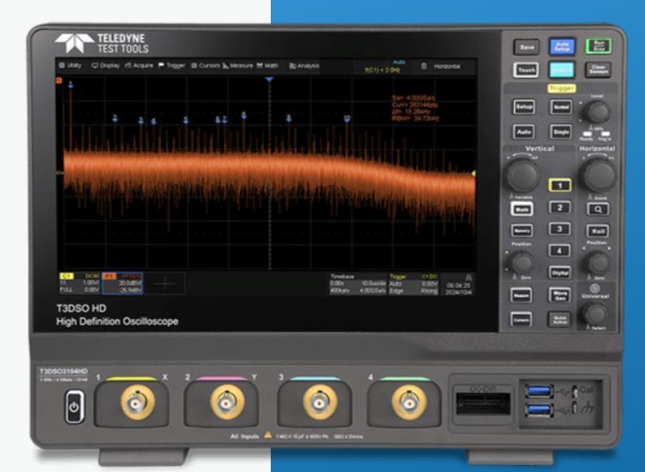This screenshot has height=472, width=645.
Task: Tap the F1 math trace descriptor box
Action: tap(122, 283)
